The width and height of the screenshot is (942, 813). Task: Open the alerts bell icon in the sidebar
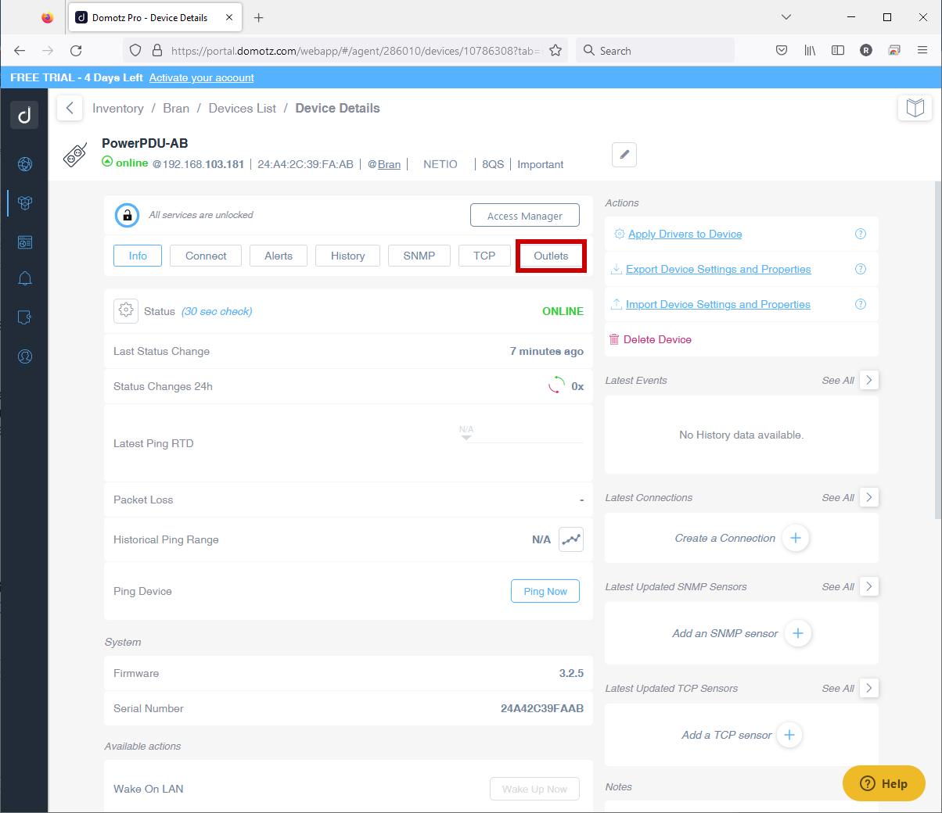pos(25,279)
